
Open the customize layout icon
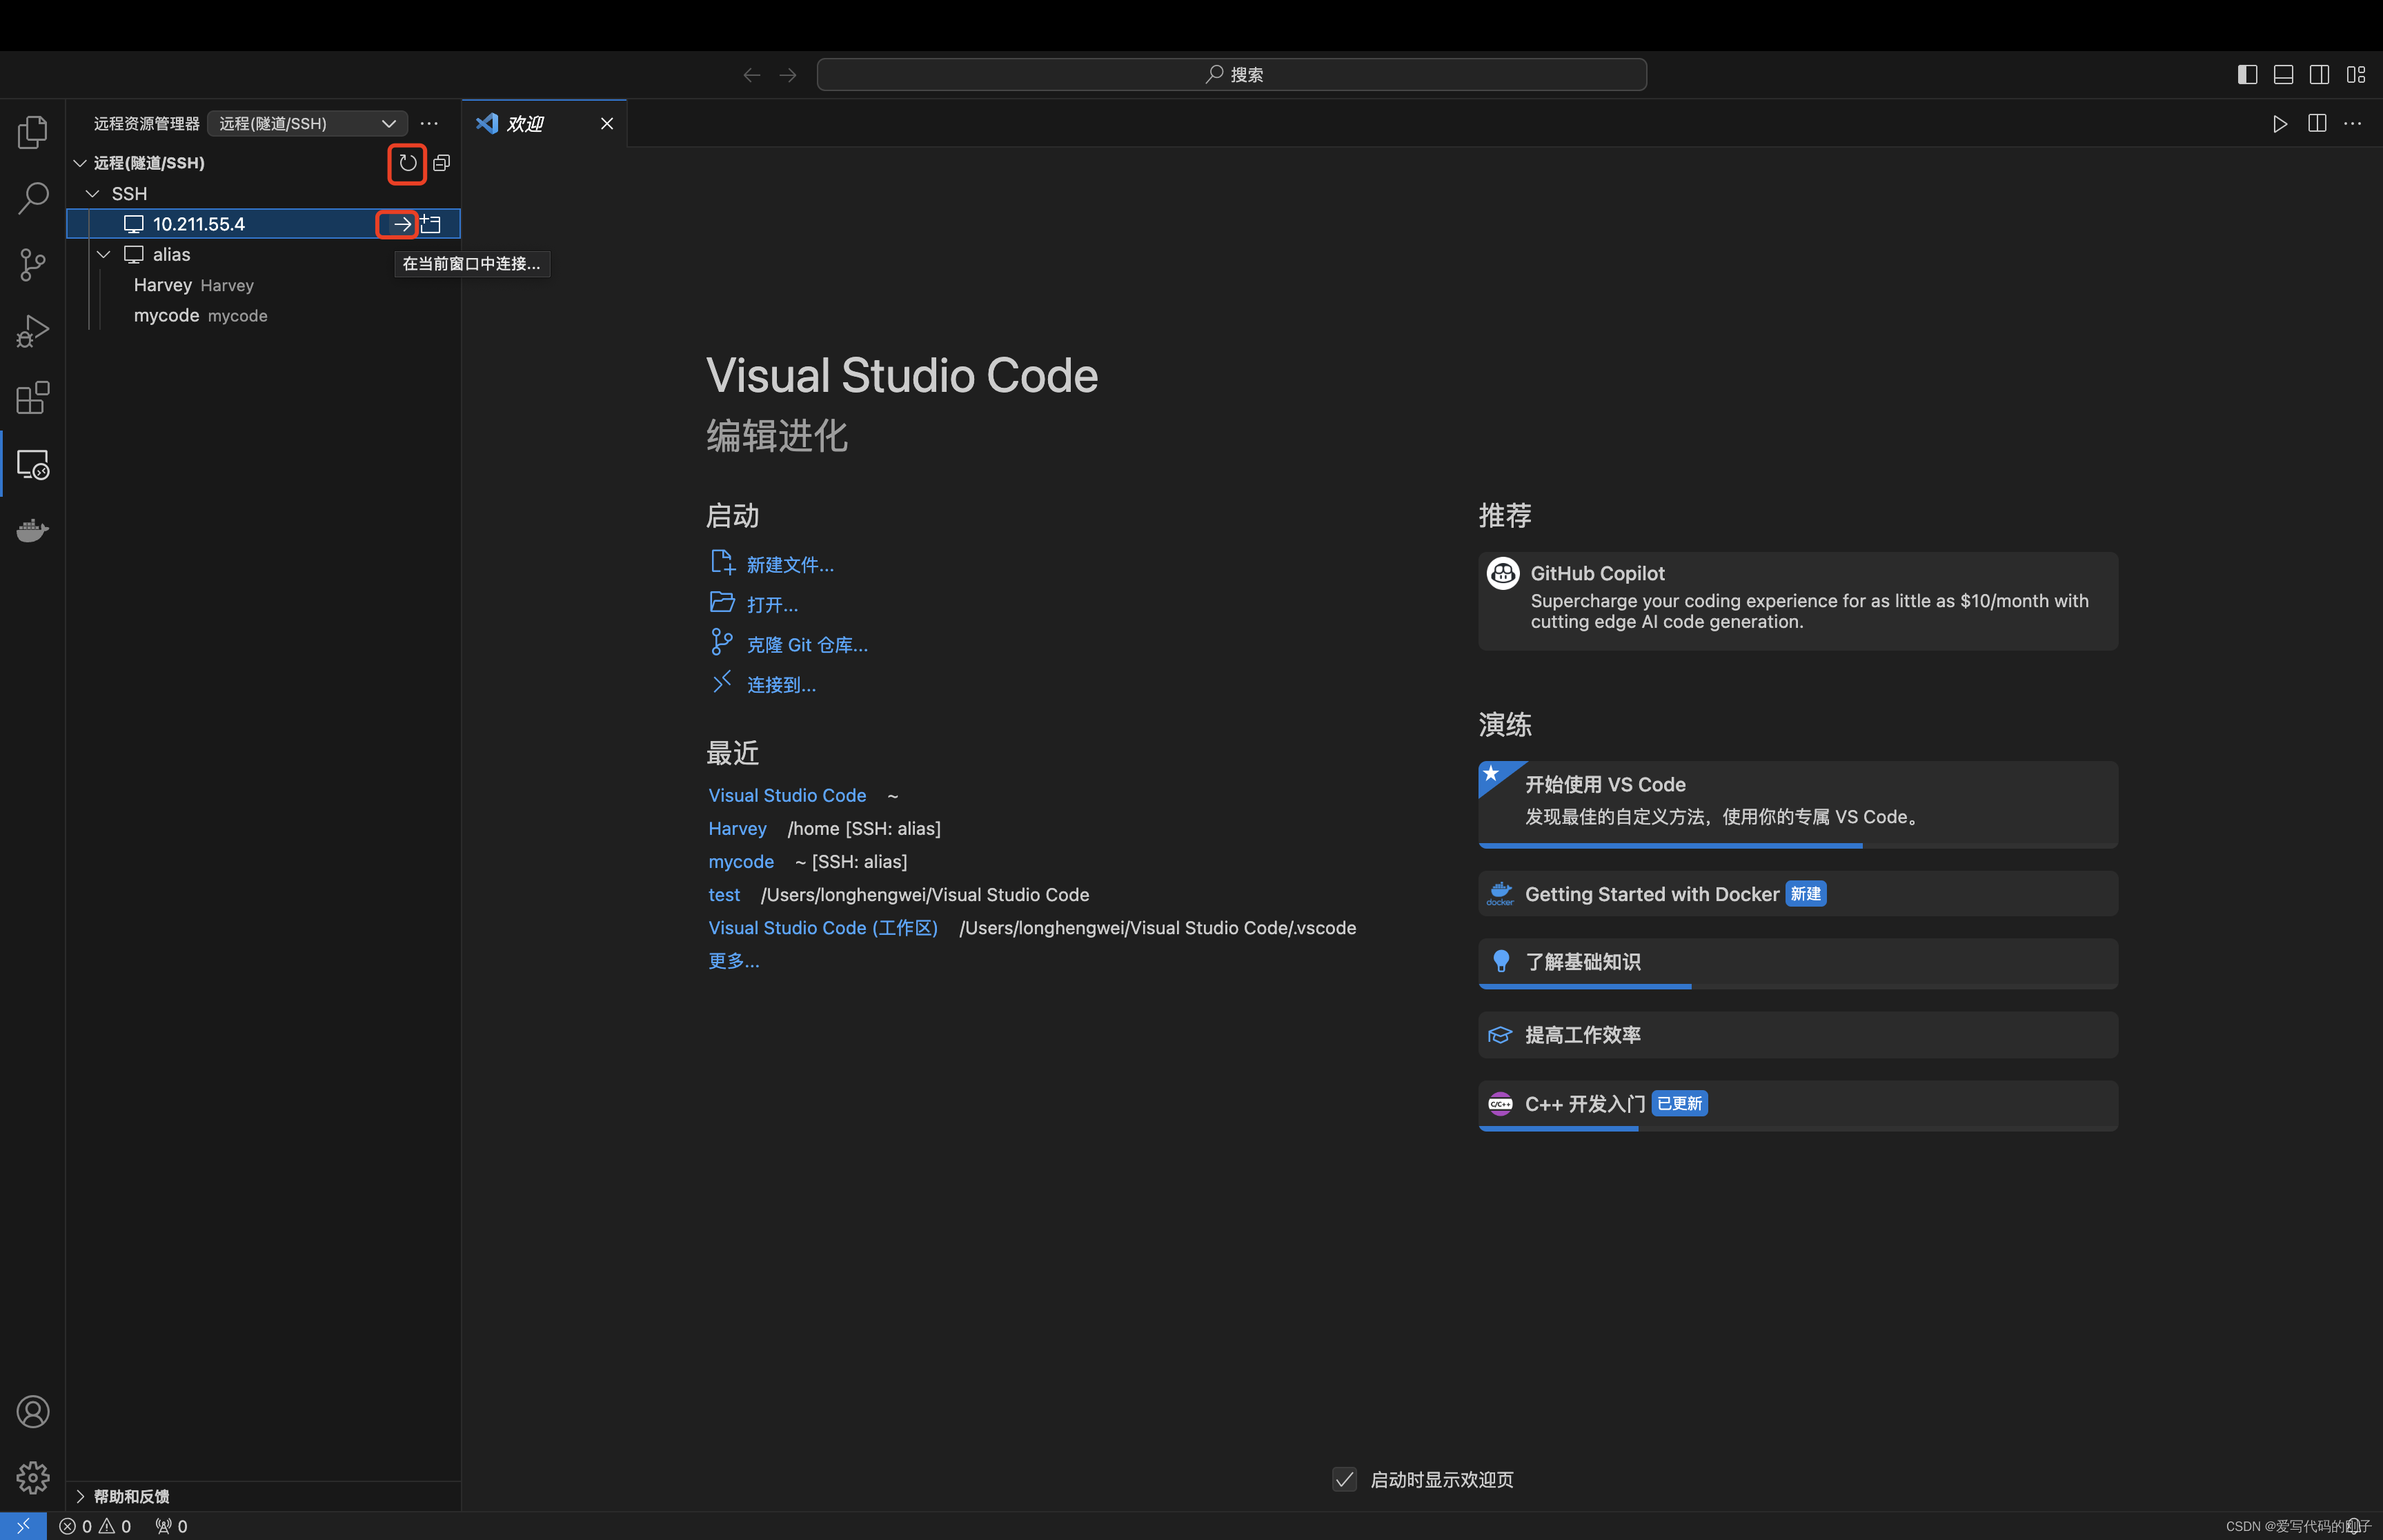[2356, 75]
